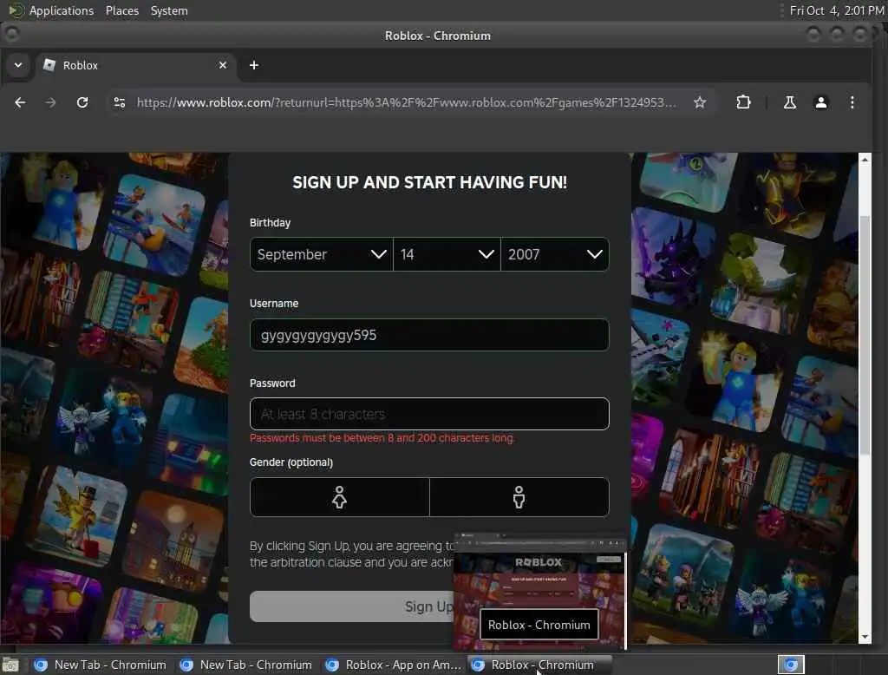Click the Roblox window preview thumbnail
Viewport: 888px width, 675px height.
coord(539,591)
